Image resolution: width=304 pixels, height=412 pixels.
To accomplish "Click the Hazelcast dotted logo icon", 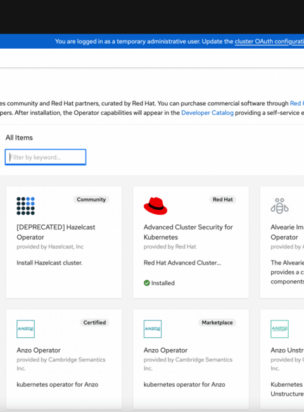I will (x=25, y=206).
